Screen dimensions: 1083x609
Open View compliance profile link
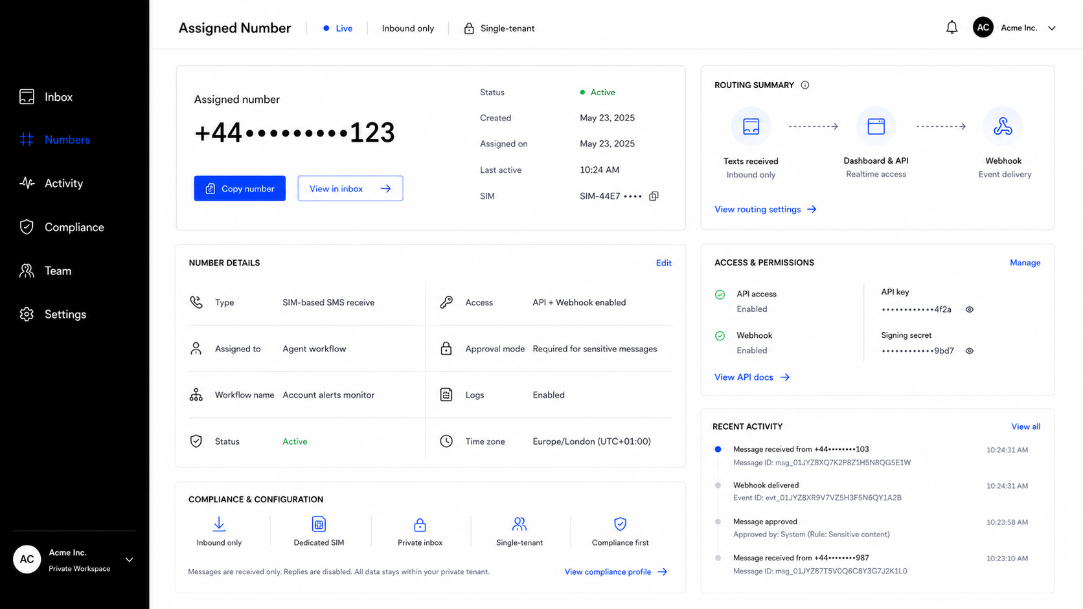(x=616, y=572)
